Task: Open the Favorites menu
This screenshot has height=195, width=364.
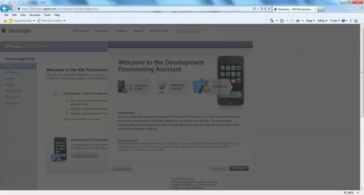Action: (35, 15)
